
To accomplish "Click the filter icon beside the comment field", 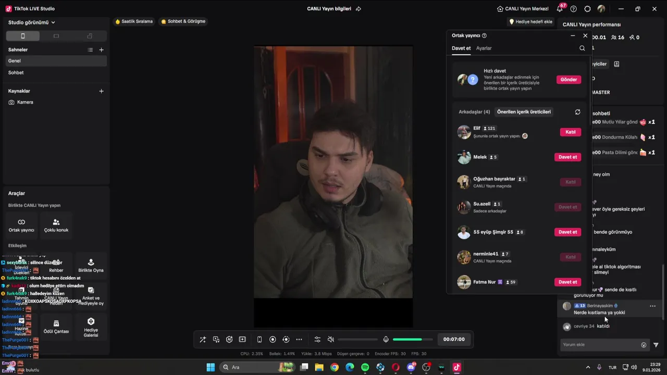I will [x=656, y=345].
